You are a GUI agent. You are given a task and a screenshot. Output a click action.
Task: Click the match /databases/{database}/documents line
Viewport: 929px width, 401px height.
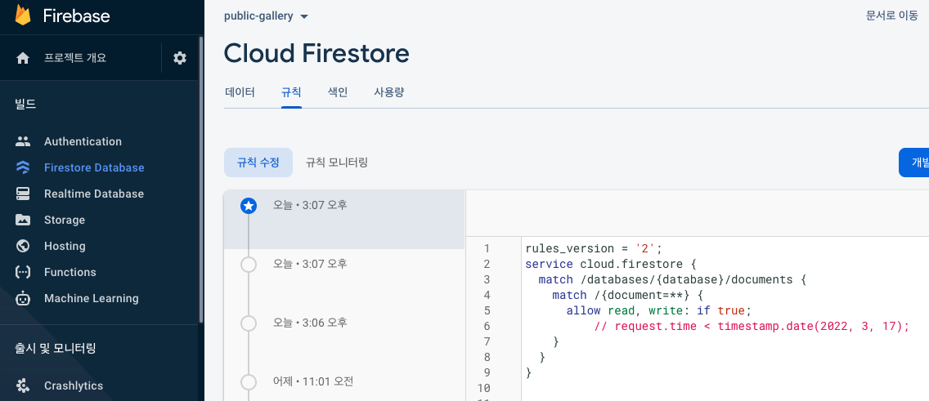click(672, 279)
